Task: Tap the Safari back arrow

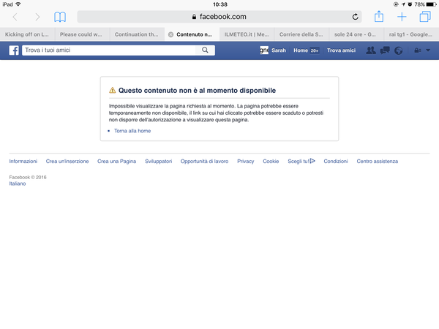Action: coord(15,17)
